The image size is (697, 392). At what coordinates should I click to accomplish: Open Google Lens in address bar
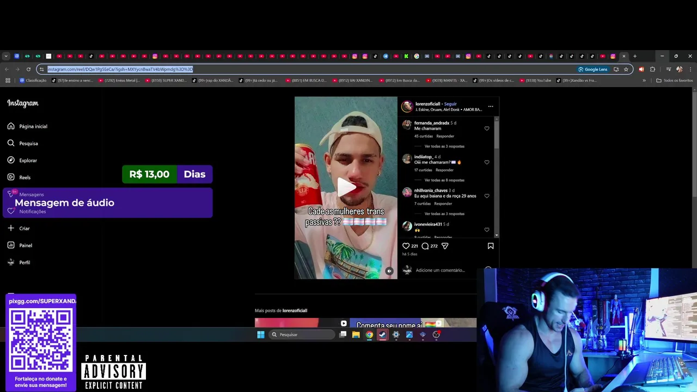click(x=593, y=69)
